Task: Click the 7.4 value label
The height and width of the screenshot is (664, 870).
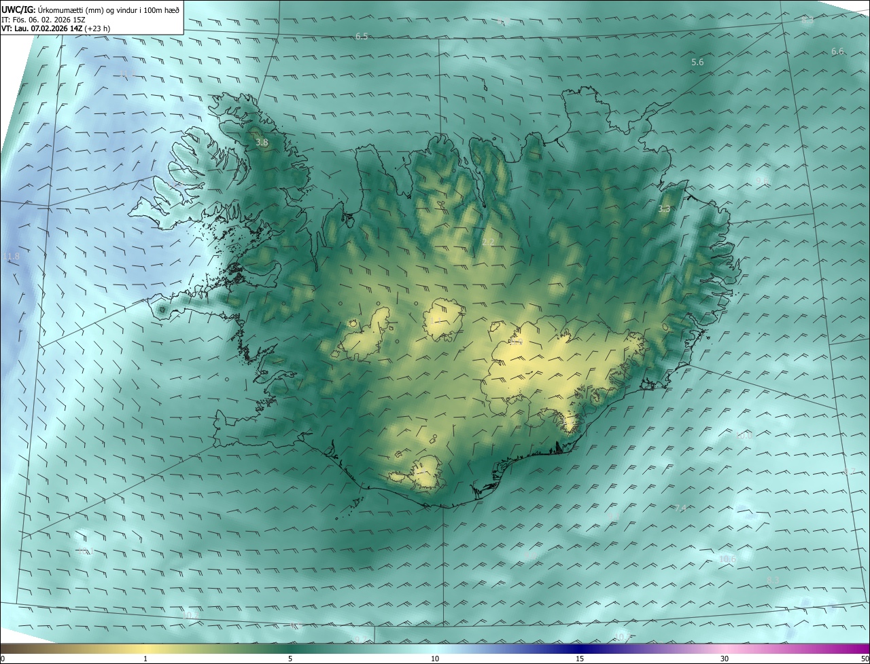Action: (x=681, y=509)
